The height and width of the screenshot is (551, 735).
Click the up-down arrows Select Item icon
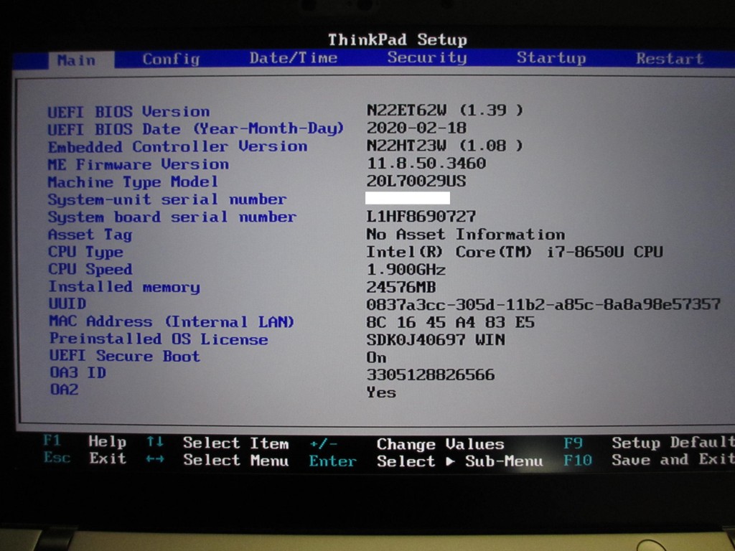(x=155, y=441)
